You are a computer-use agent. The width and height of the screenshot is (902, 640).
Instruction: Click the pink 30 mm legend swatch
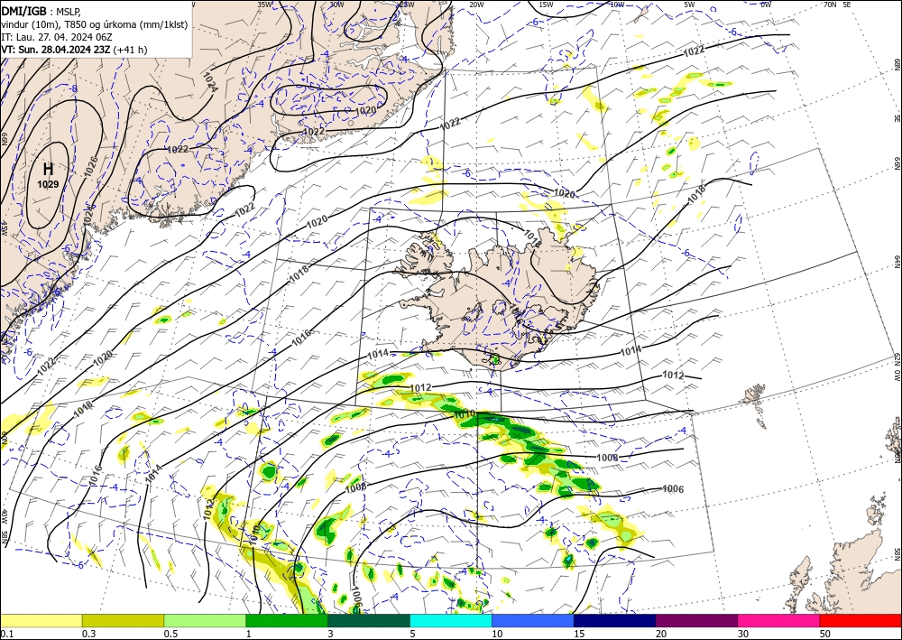[779, 621]
